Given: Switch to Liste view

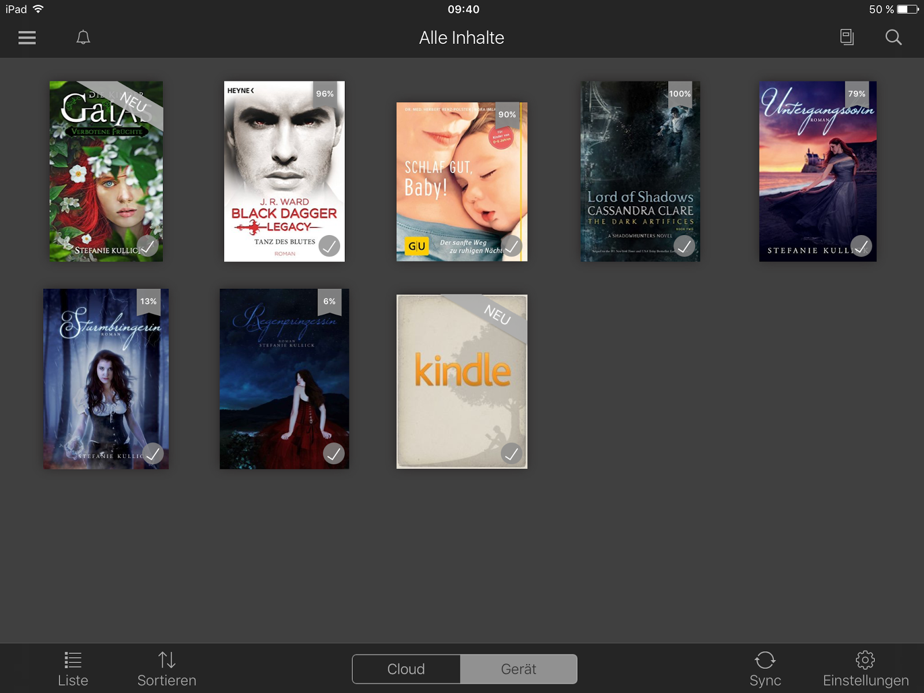Looking at the screenshot, I should click(73, 669).
